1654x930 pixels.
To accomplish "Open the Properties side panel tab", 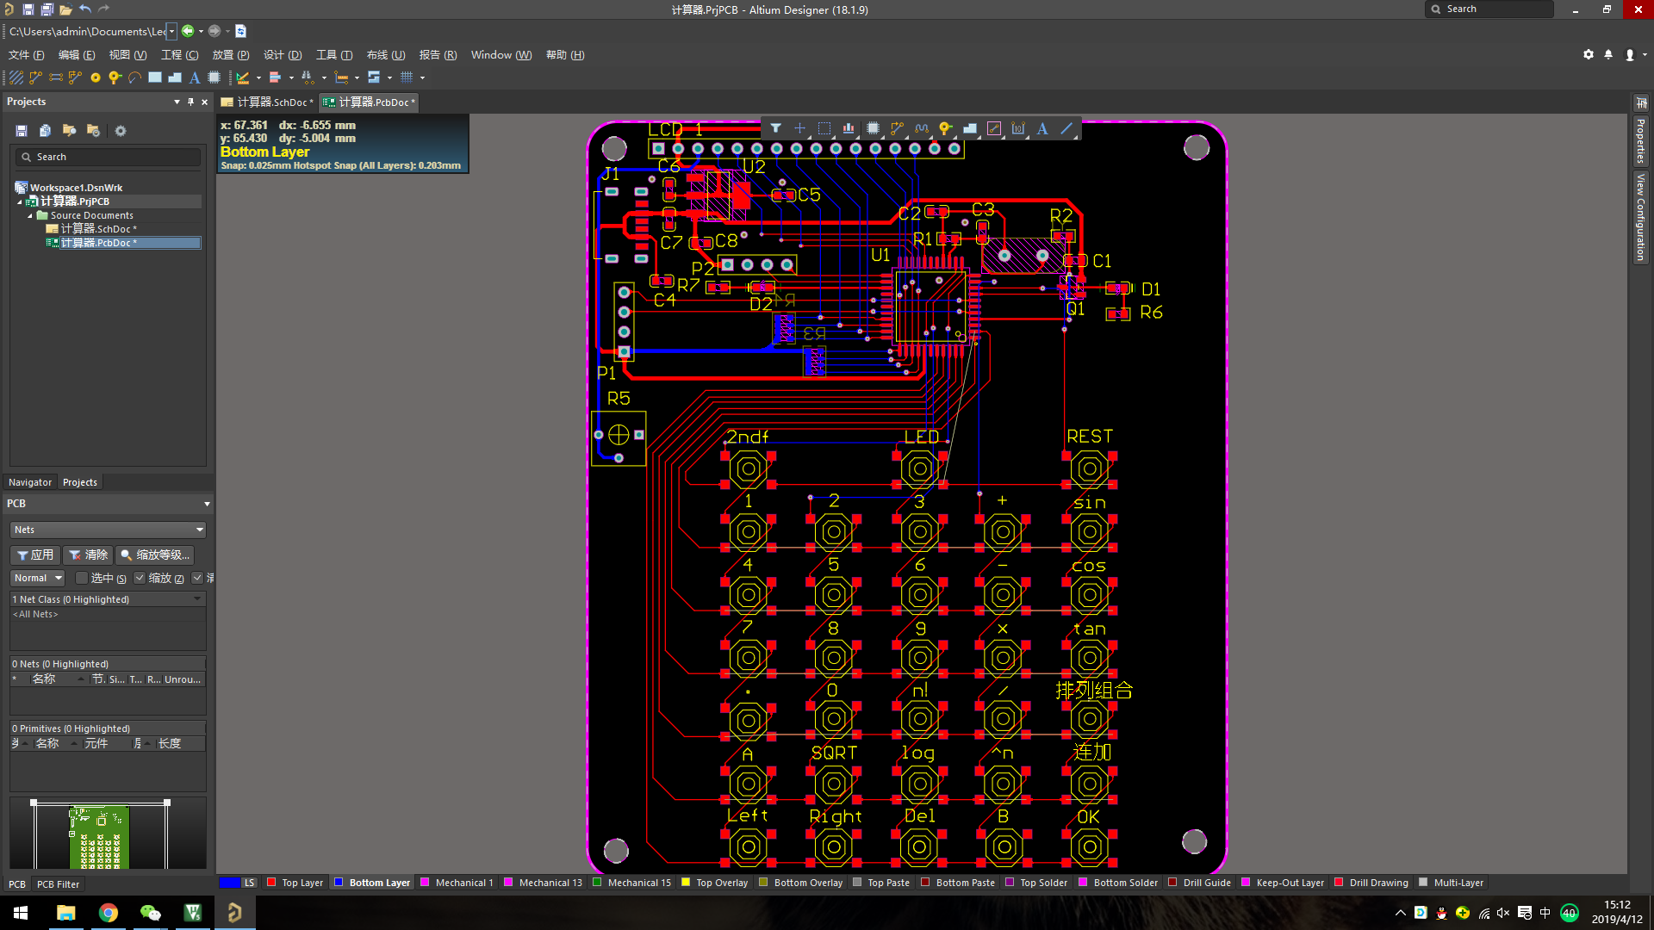I will point(1640,142).
